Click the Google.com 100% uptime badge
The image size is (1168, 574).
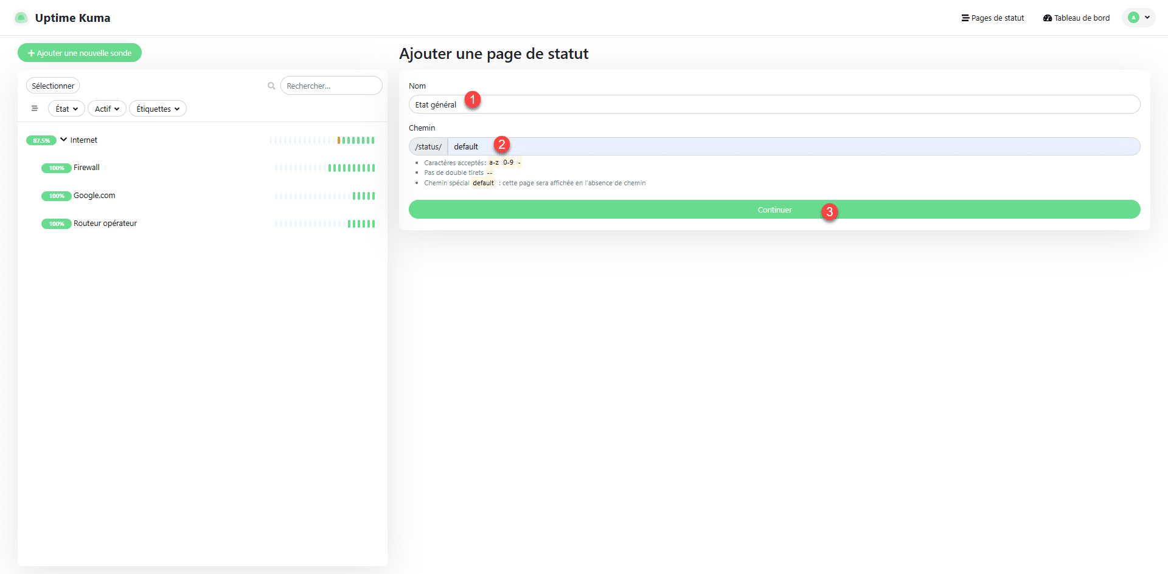[x=56, y=196]
